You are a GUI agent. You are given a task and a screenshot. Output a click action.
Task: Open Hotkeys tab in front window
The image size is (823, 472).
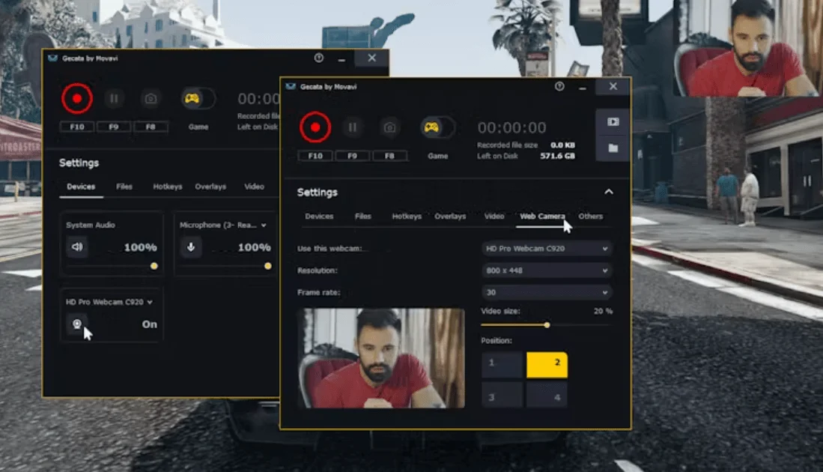[407, 217]
